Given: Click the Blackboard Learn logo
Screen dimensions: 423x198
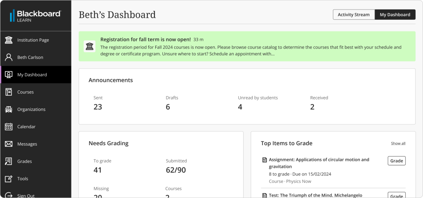Looking at the screenshot, I should [35, 16].
